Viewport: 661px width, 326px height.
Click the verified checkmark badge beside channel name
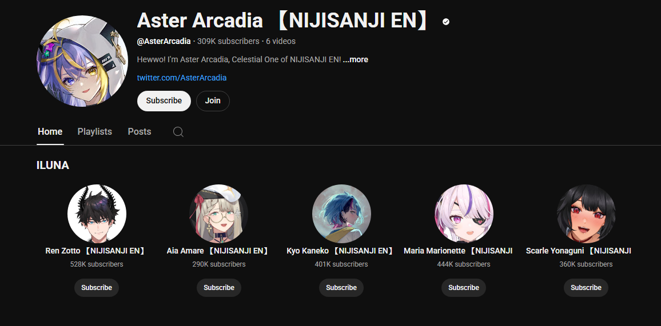446,22
